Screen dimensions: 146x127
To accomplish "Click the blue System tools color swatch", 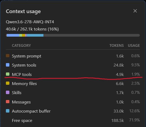I will (x=8, y=65).
